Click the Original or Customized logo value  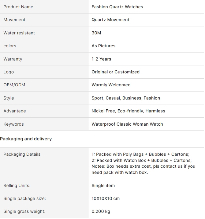pyautogui.click(x=116, y=72)
